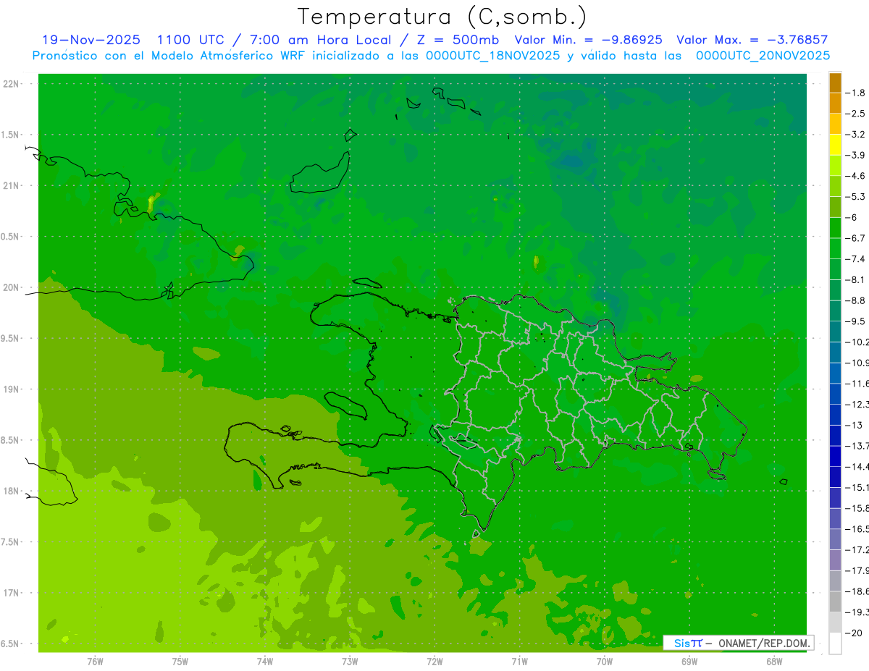Click the '-12.3' color scale label
This screenshot has height=671, width=869.
click(857, 405)
